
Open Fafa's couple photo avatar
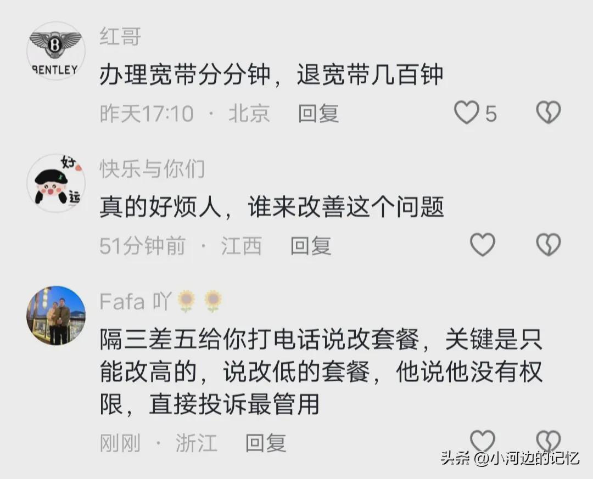(56, 315)
